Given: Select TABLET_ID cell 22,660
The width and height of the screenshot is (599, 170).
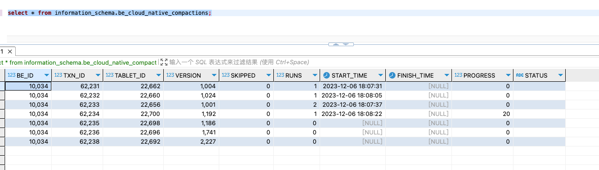Looking at the screenshot, I should [x=133, y=95].
